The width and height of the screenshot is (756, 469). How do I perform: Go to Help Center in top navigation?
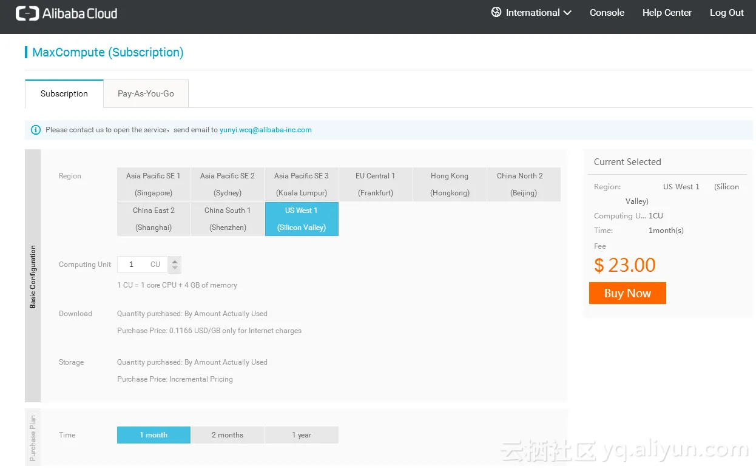667,13
